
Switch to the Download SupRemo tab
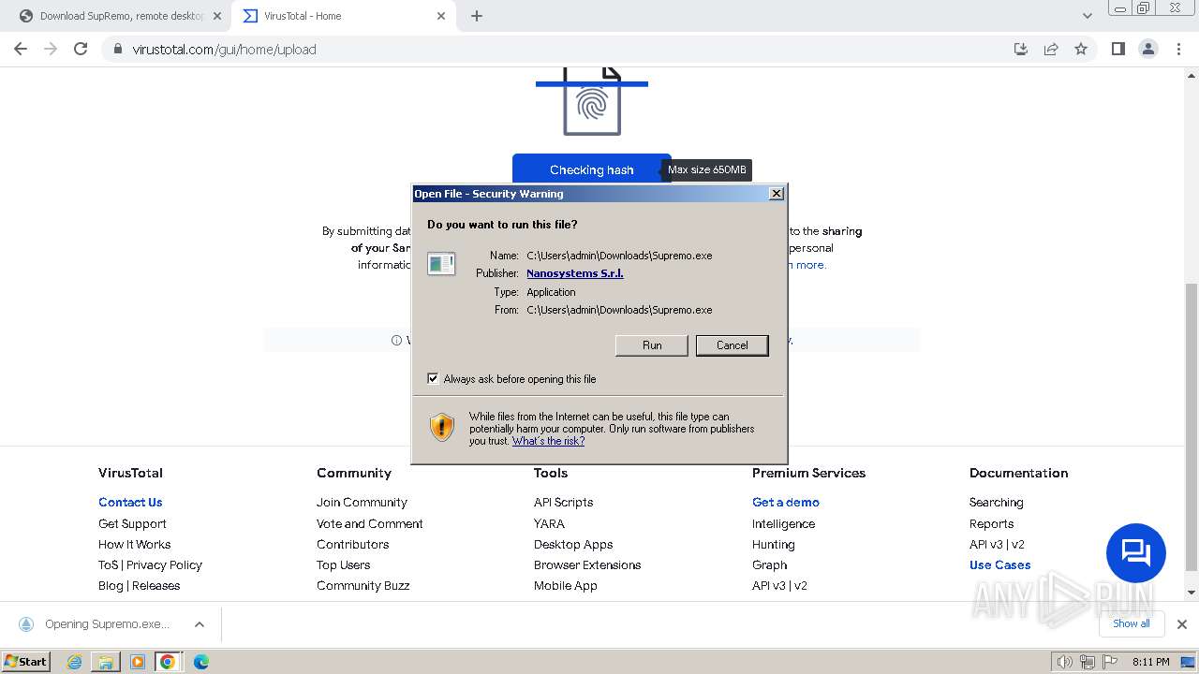(x=120, y=16)
